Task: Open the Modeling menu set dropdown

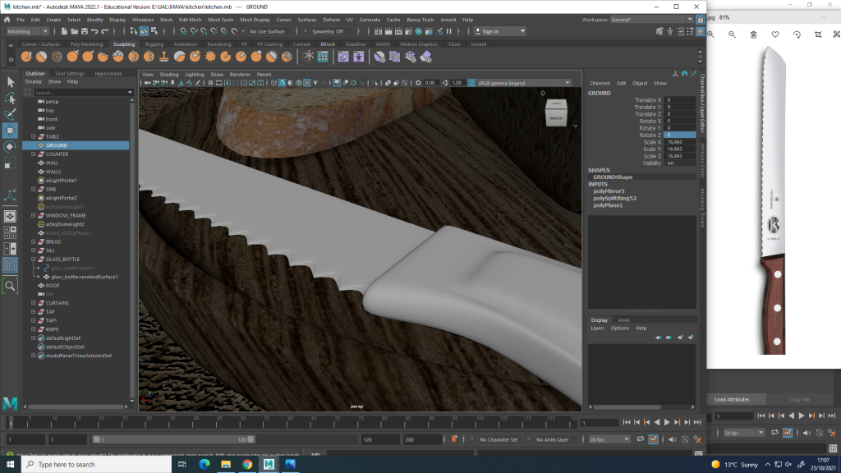Action: 27,32
